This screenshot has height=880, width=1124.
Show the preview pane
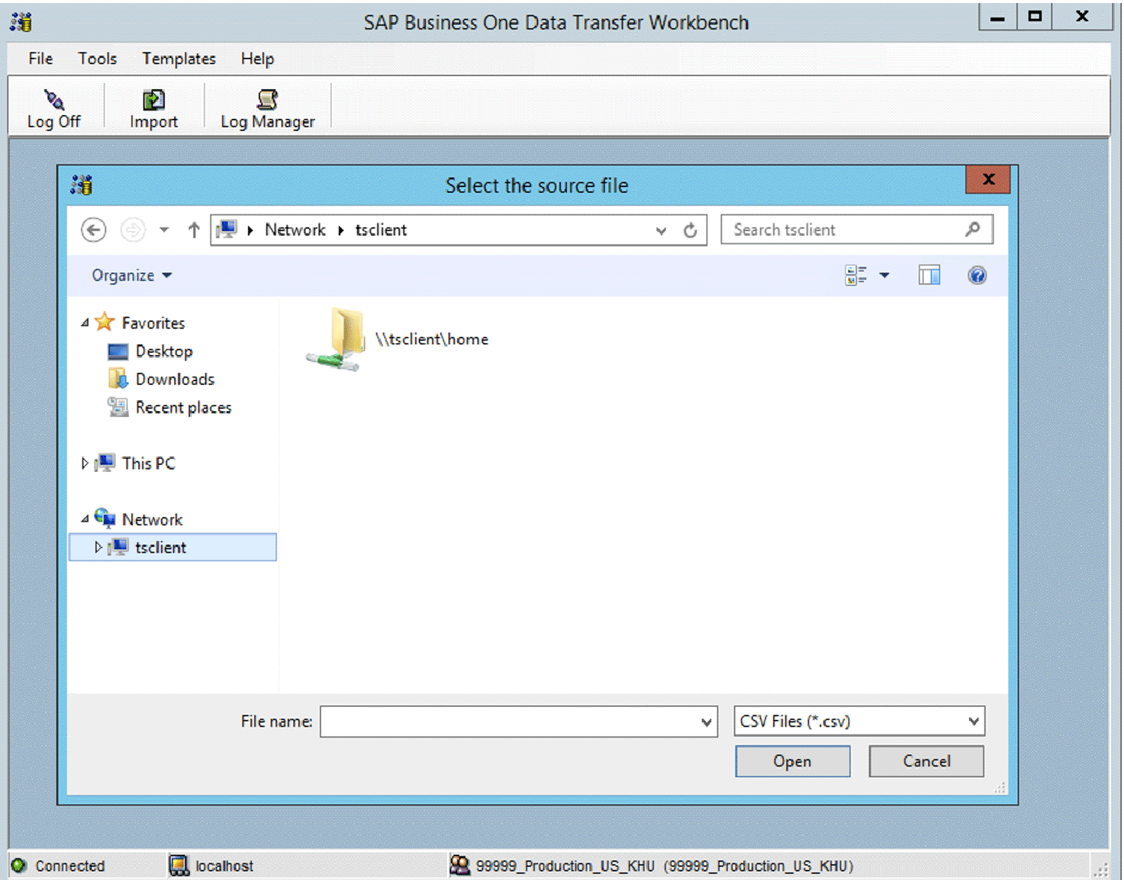929,275
